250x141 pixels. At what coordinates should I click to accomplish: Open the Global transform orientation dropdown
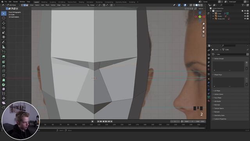coord(92,5)
